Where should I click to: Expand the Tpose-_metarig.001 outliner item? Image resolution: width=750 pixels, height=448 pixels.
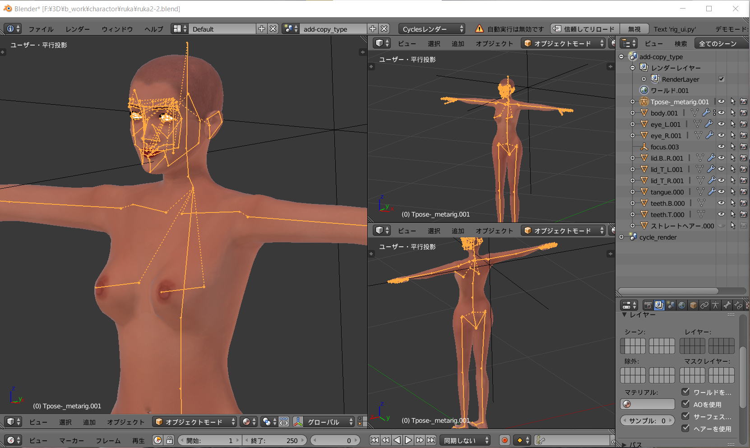[633, 102]
